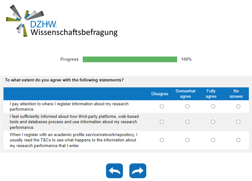252x181 pixels.
Task: Select Disagree for paying attention to registration
Action: (162, 107)
